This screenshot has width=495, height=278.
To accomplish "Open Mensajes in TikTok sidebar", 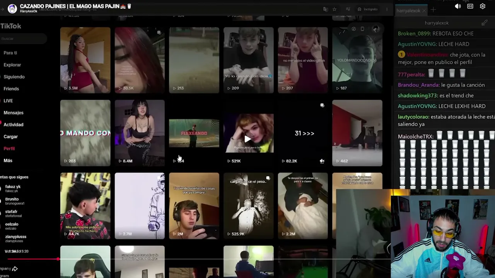I will click(x=14, y=113).
